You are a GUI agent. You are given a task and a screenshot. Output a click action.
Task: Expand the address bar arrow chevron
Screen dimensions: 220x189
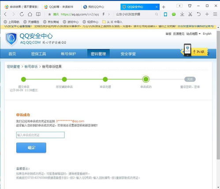coord(109,14)
